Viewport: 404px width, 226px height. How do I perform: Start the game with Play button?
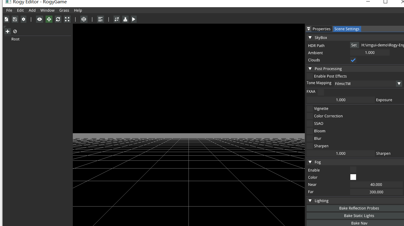(134, 19)
